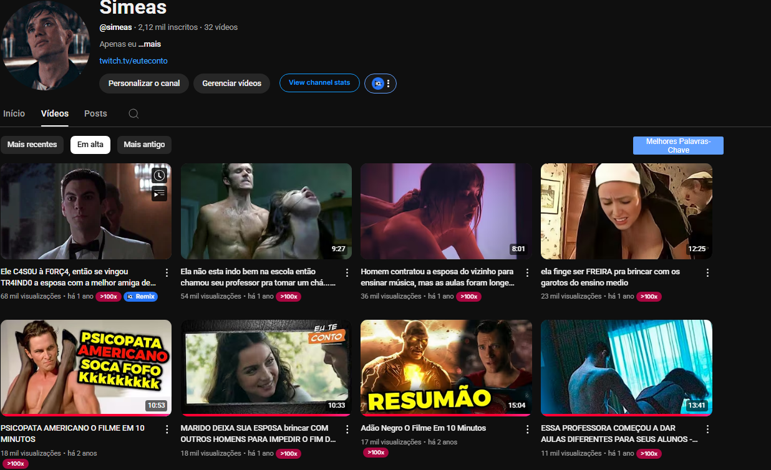Screen dimensions: 771x470
Task: Open the RESUMÃO Adão Negro thumbnail
Action: [446, 368]
